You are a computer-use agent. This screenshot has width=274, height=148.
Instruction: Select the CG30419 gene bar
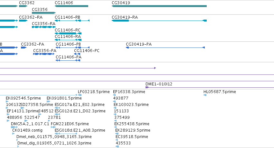click(x=159, y=6)
